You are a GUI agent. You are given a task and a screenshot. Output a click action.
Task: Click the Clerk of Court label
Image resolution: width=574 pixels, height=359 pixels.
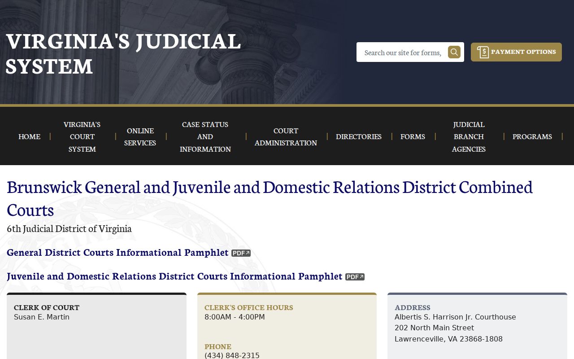(47, 307)
